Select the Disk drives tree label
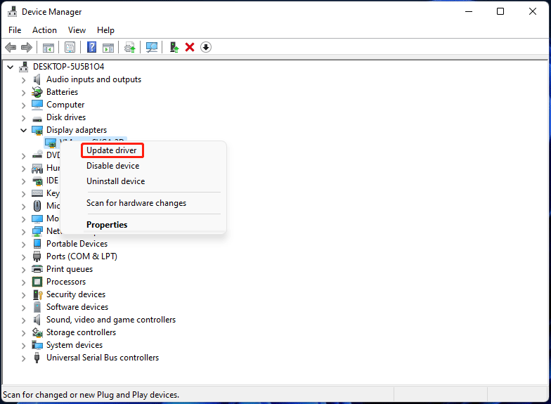This screenshot has width=551, height=404. 66,117
